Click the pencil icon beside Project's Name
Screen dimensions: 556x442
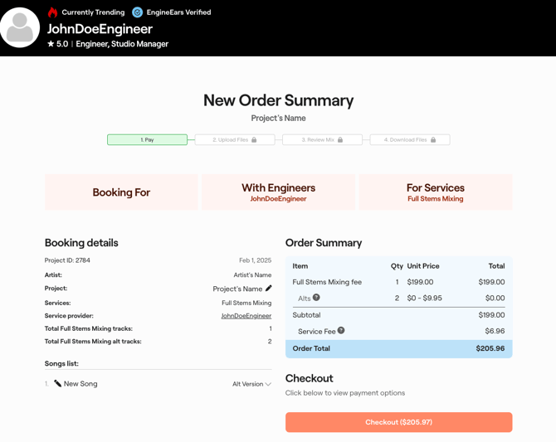click(268, 289)
